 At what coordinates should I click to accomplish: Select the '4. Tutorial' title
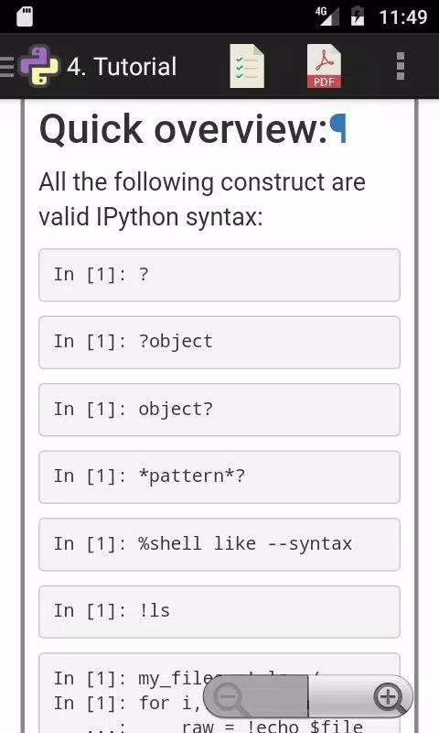[122, 66]
